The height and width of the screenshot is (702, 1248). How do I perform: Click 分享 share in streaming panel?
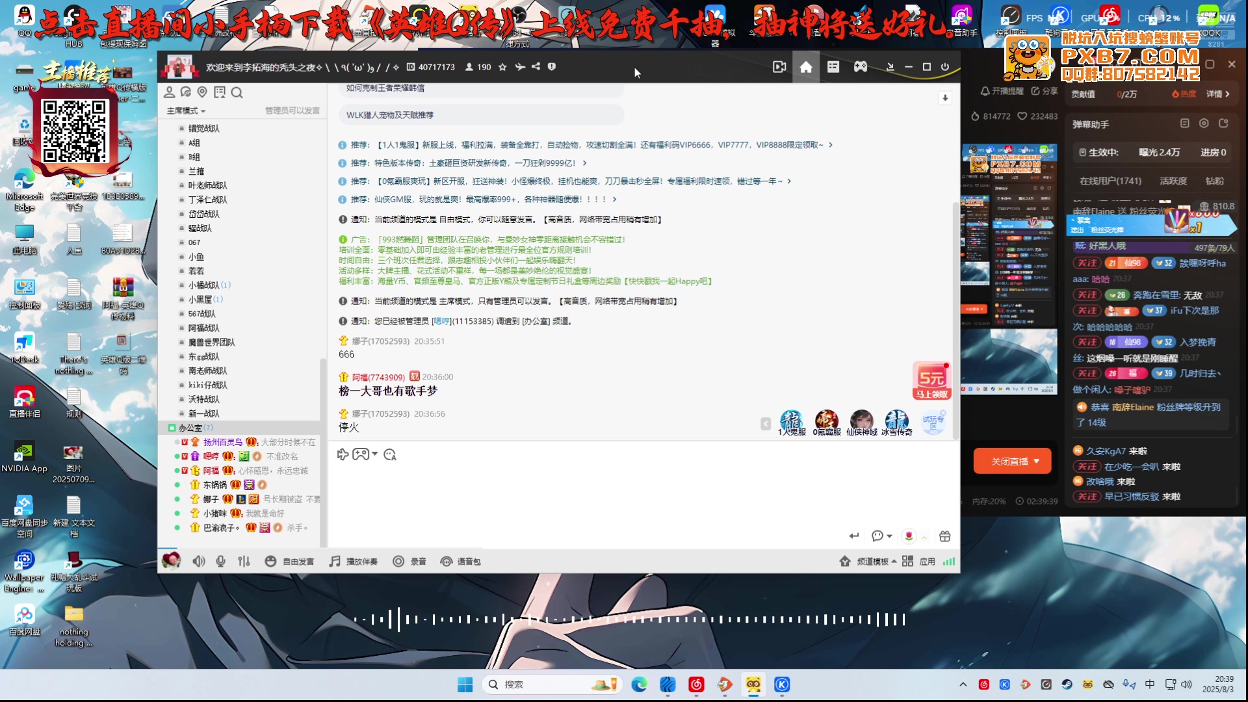1045,91
